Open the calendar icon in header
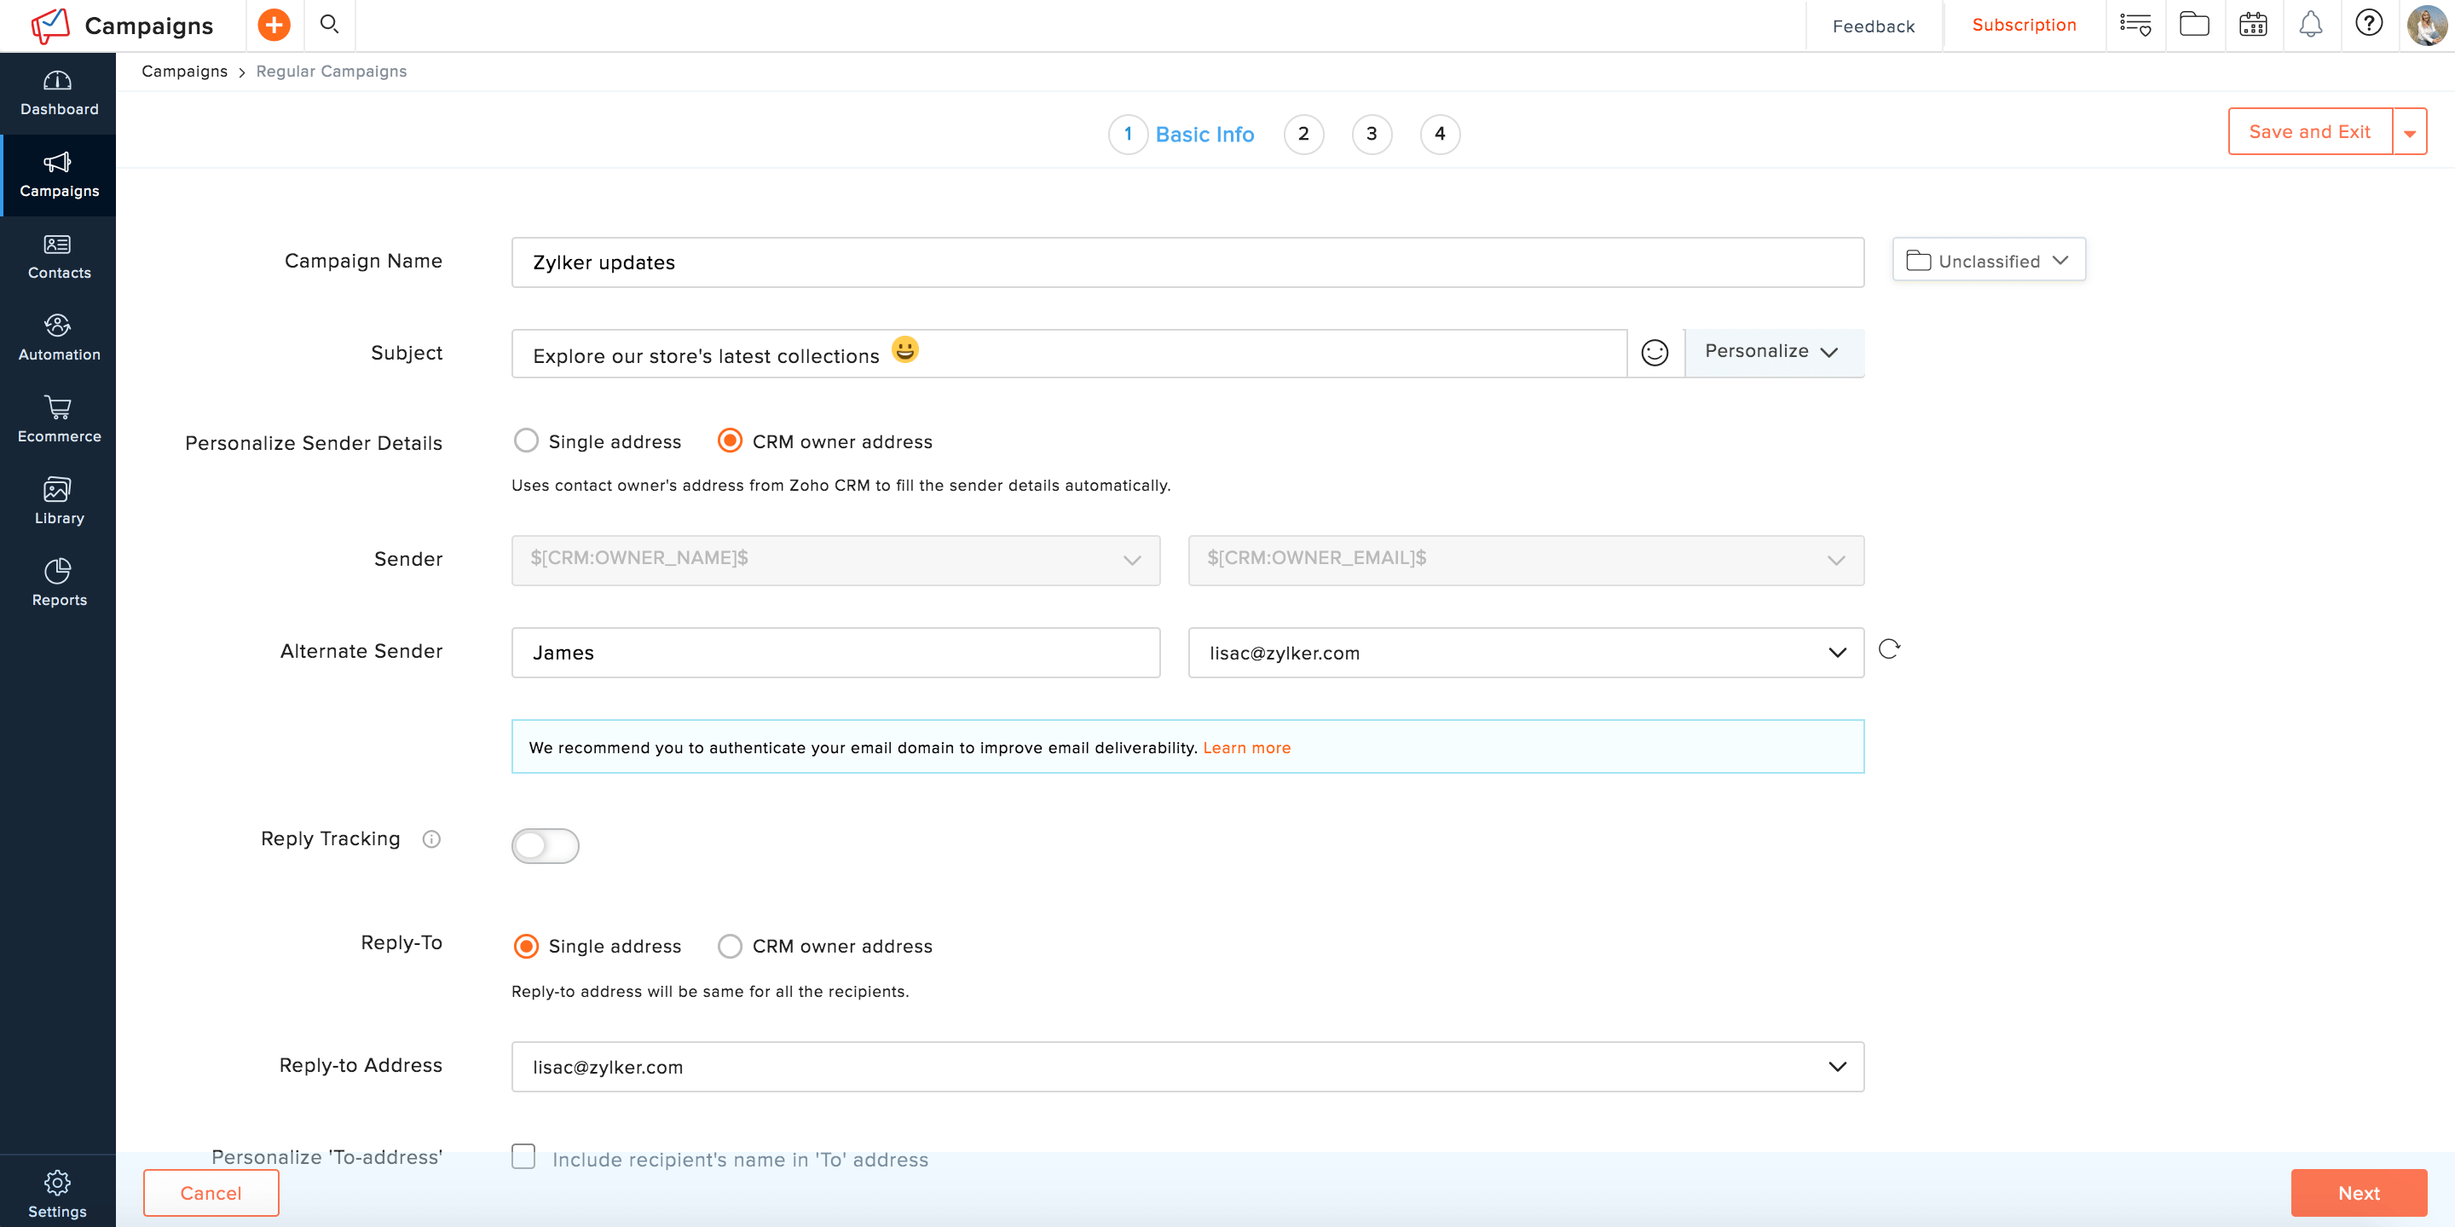The width and height of the screenshot is (2455, 1227). pos(2253,24)
